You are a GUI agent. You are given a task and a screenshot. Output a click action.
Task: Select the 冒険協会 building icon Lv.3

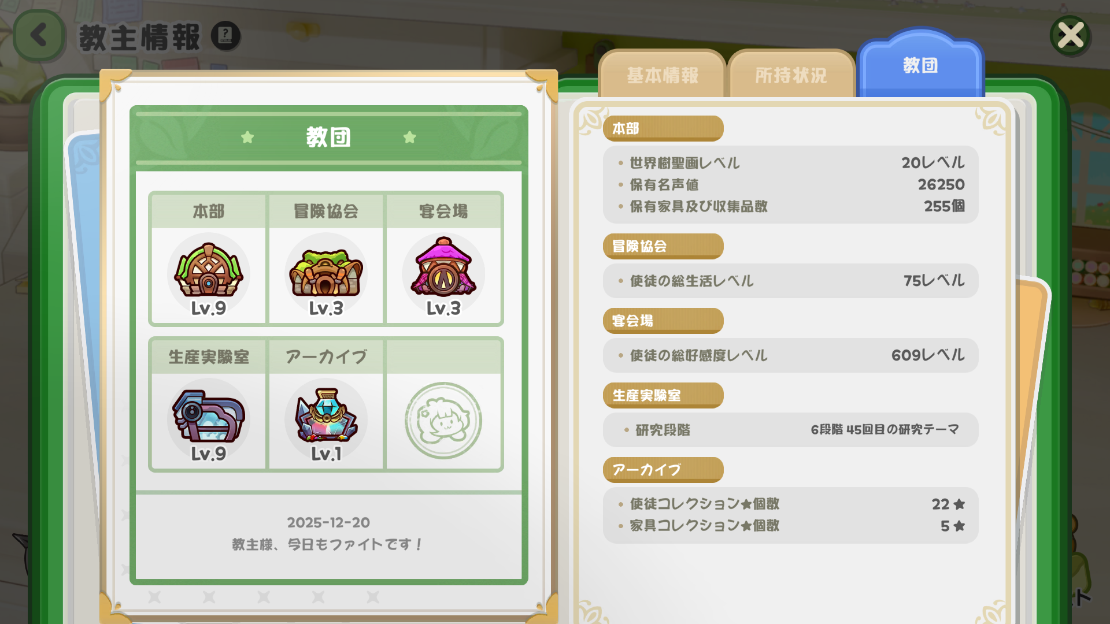tap(326, 274)
